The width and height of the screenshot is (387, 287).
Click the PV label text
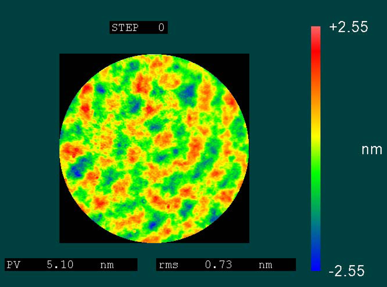[x=12, y=265]
